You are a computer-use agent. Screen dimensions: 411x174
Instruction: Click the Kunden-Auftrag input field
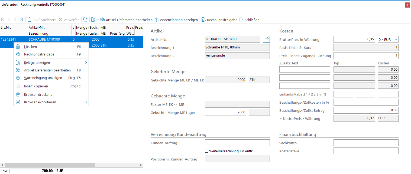(x=237, y=143)
